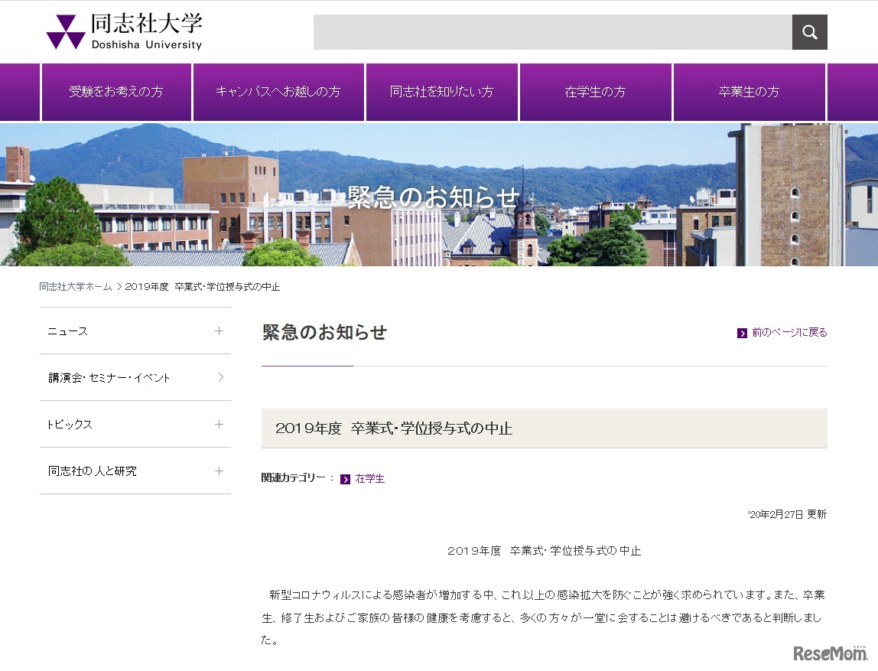
Task: Click the search magnifier icon
Action: (809, 31)
